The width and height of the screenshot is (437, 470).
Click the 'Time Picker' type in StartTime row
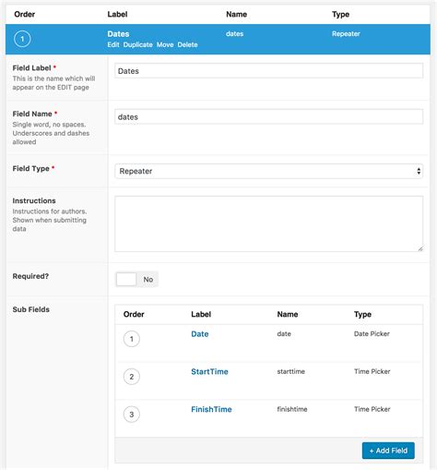point(372,371)
